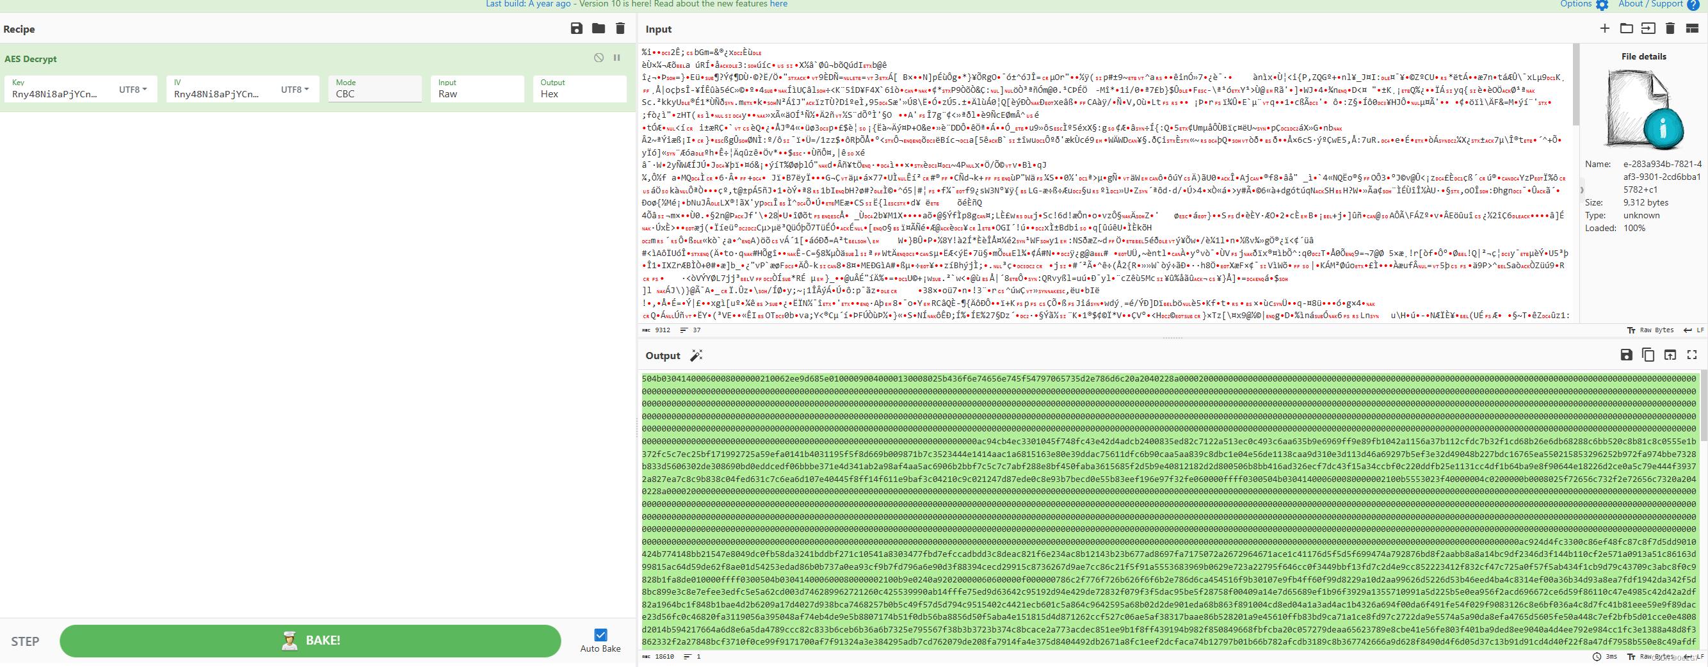
Task: Toggle the Auto Bake checkbox
Action: [600, 634]
